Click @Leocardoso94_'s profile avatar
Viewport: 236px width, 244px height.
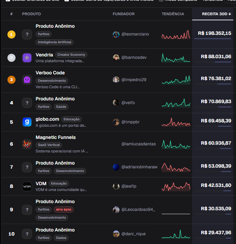(116, 210)
